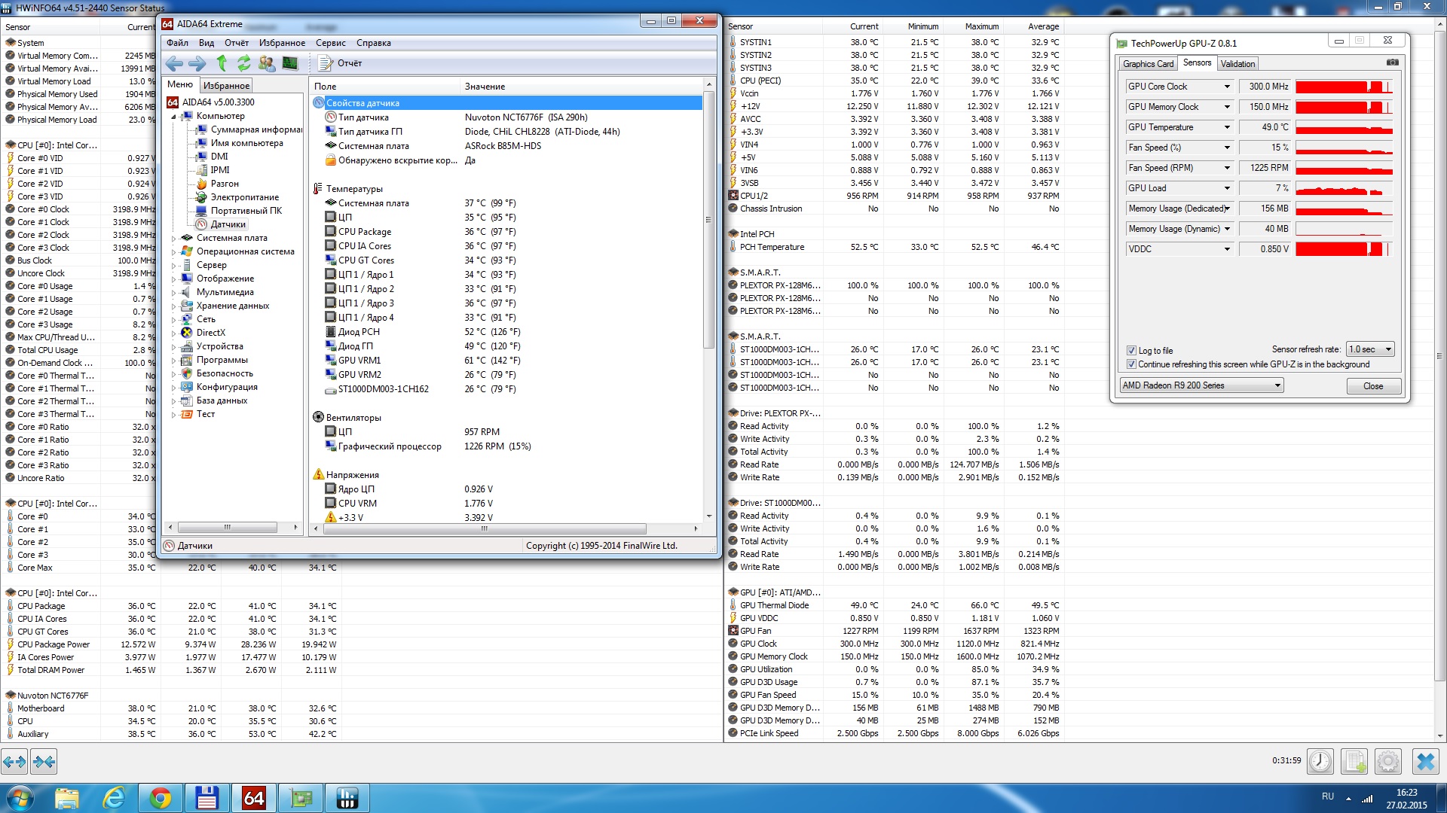Image resolution: width=1447 pixels, height=813 pixels.
Task: Click the HWiNFO settings gear icon
Action: [x=1387, y=762]
